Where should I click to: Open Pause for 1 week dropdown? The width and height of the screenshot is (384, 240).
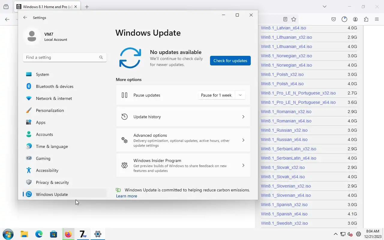click(240, 95)
